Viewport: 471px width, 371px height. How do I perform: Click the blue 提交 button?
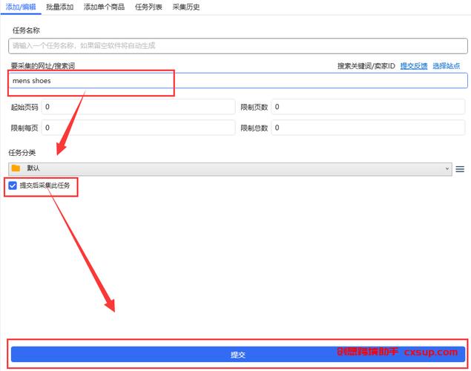[238, 355]
